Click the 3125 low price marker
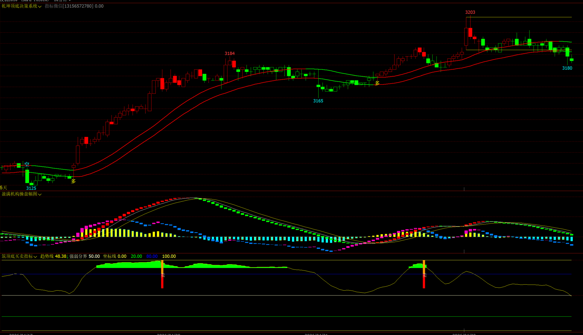 click(x=31, y=188)
